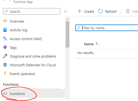
Task: Click the Functions fx icon
Action: tap(5, 94)
